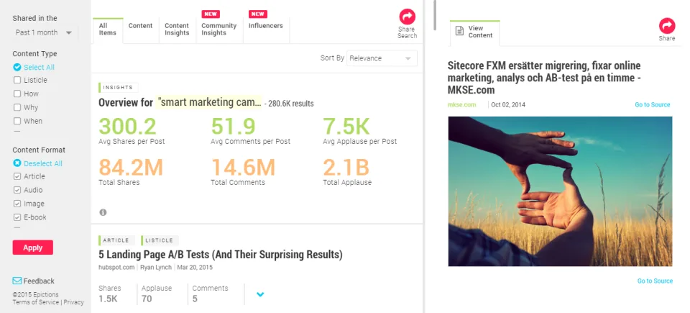This screenshot has width=690, height=313.
Task: Toggle the Why content type checkbox
Action: 17,107
